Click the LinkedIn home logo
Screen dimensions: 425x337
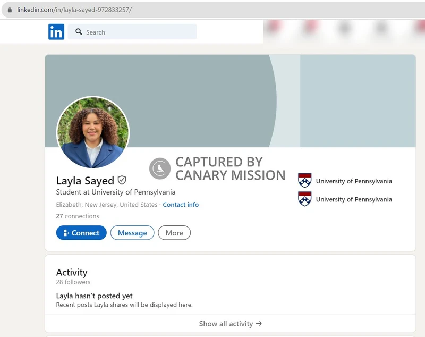tap(56, 32)
